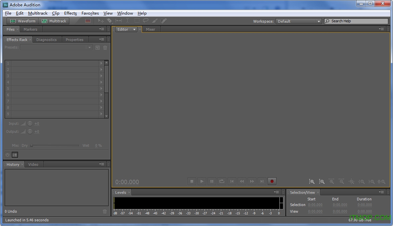Open the Edit menu

[x=19, y=13]
